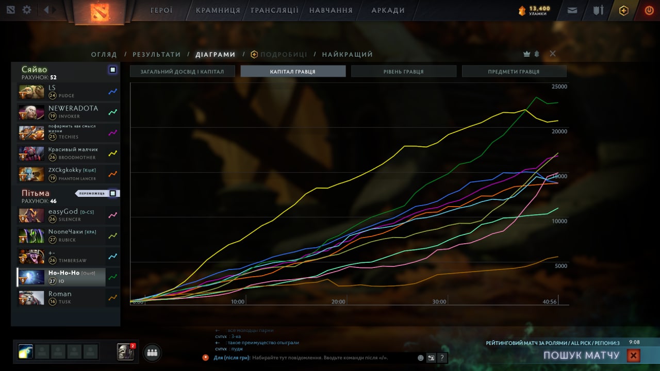
Task: Open the ГЕРОЇ menu
Action: pos(161,10)
